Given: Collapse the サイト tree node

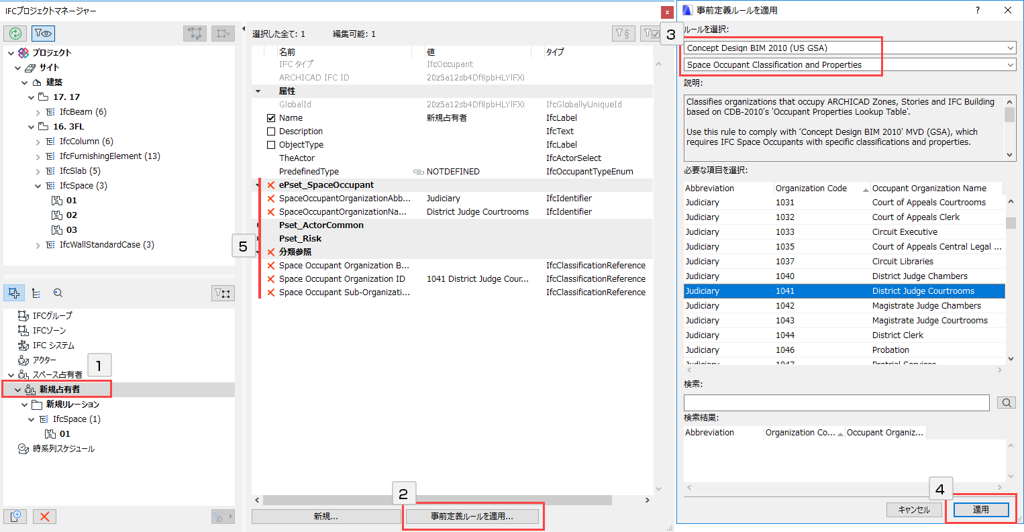Looking at the screenshot, I should tap(18, 68).
